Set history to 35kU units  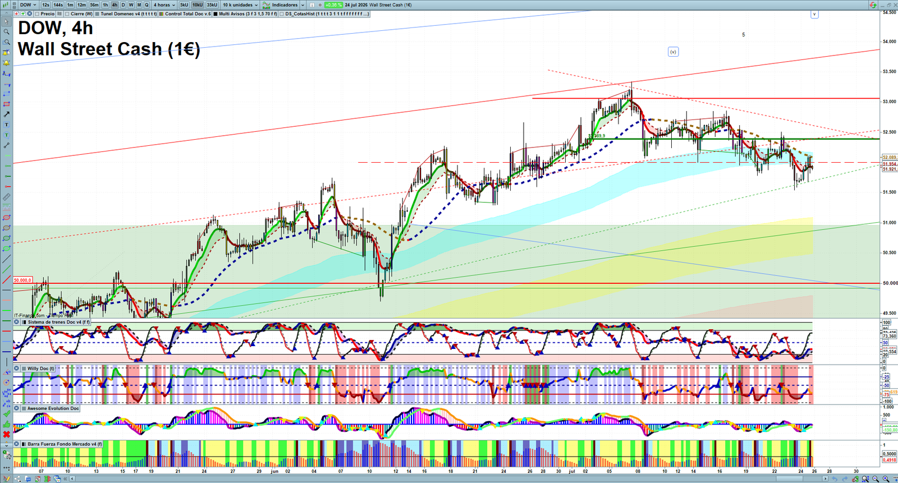point(212,5)
